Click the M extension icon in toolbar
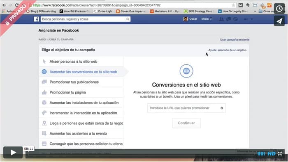This screenshot has width=288, height=162. point(241,5)
